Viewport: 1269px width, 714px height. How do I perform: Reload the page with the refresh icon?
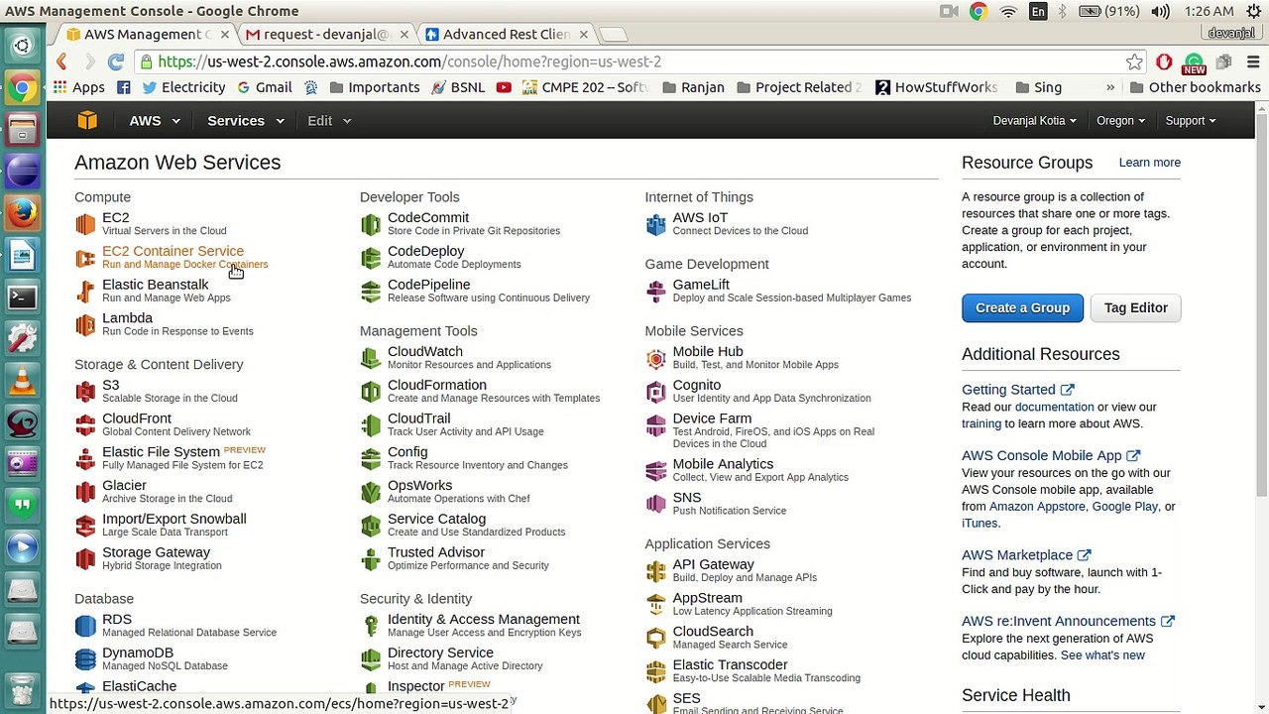coord(116,61)
